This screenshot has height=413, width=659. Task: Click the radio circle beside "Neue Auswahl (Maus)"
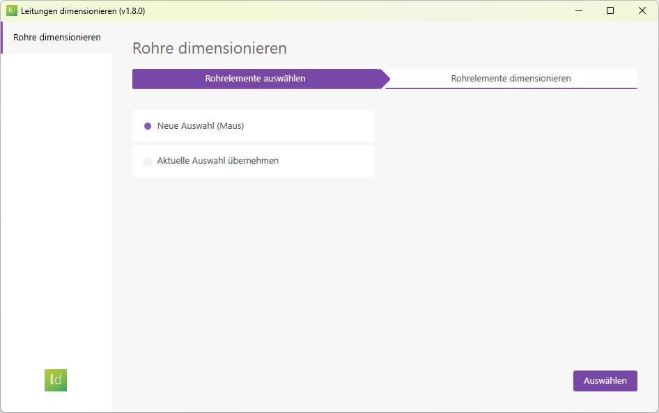point(148,126)
